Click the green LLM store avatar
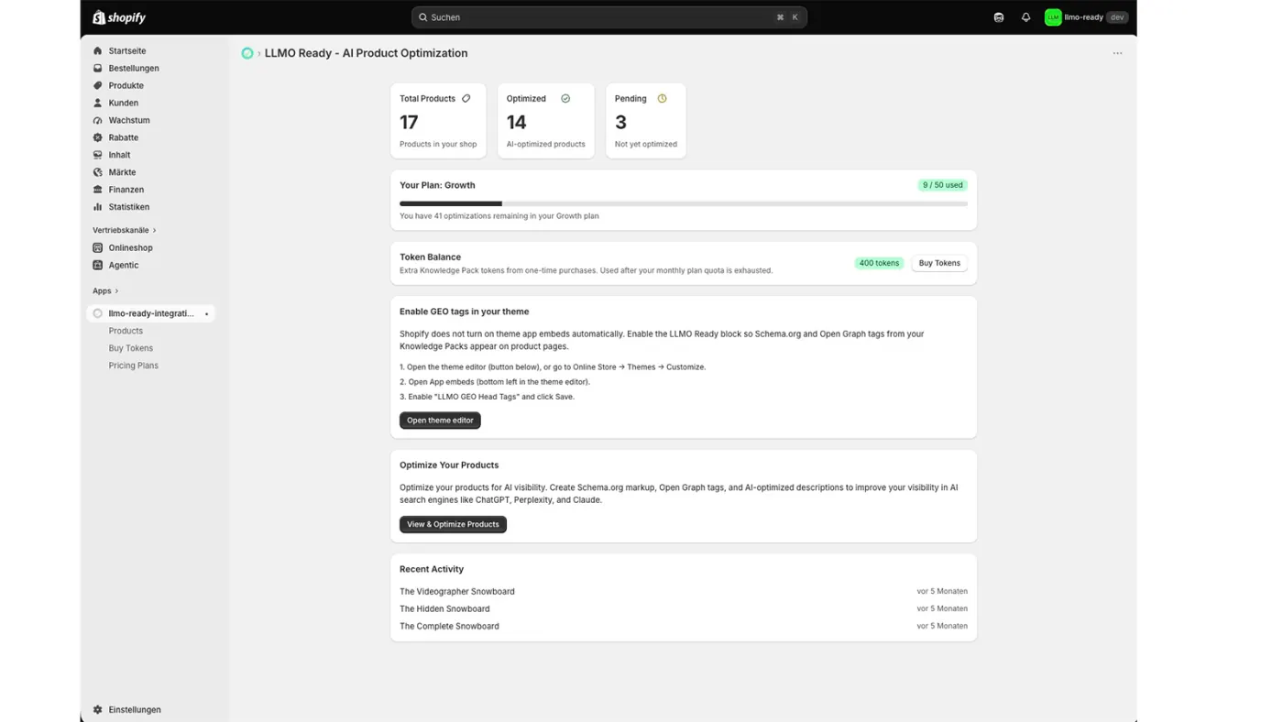The image size is (1283, 722). tap(1053, 17)
